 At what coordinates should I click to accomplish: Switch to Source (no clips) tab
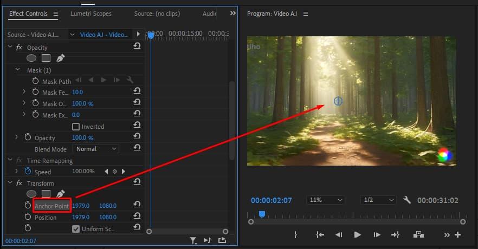click(x=157, y=14)
